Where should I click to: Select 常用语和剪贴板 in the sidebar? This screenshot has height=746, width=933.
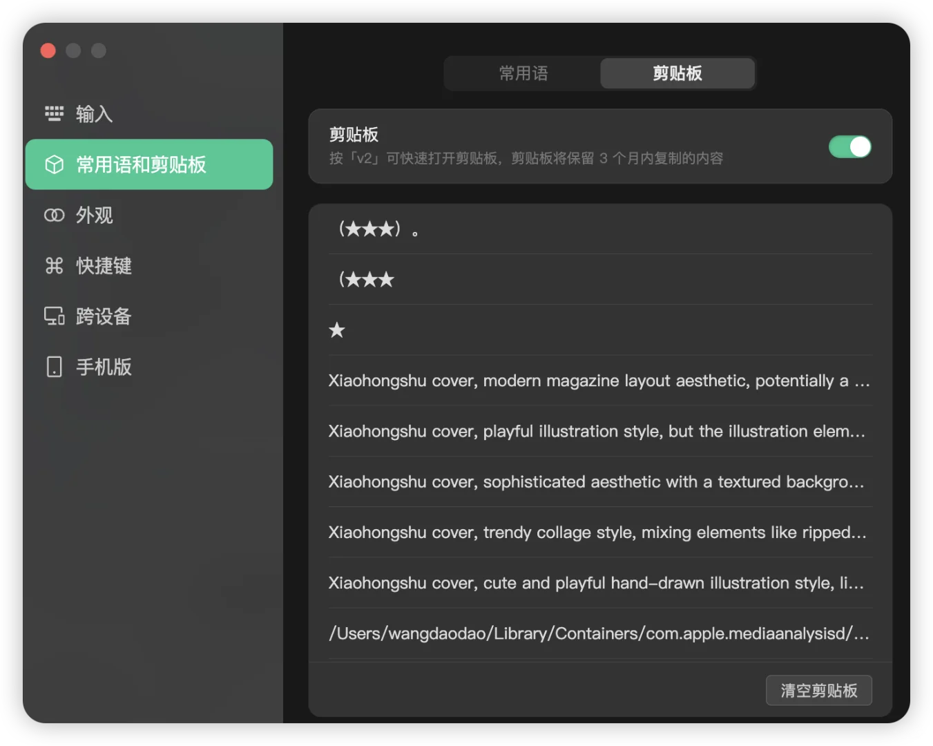coord(148,164)
